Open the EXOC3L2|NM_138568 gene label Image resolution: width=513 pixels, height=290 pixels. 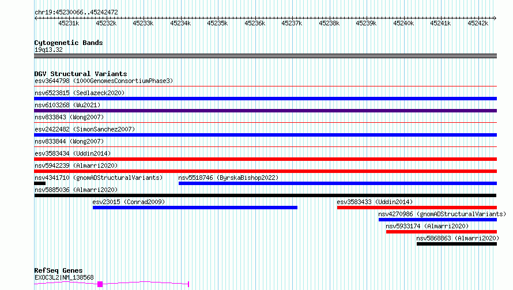click(x=64, y=277)
